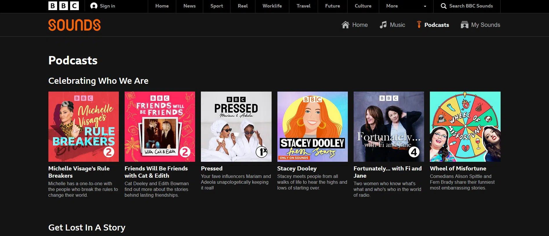Open Stacey Dooley Fresh Starts artwork
549x236 pixels.
click(312, 127)
